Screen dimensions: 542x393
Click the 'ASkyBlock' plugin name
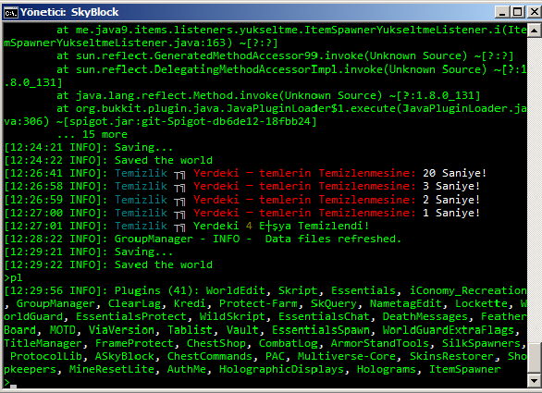(x=125, y=356)
